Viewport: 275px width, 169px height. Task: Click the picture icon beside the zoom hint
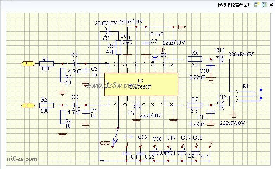pos(257,5)
